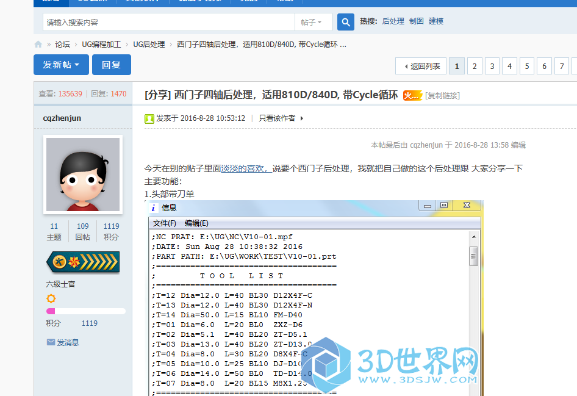Click 返回列表 to return to list
577x396 pixels.
[x=421, y=67]
